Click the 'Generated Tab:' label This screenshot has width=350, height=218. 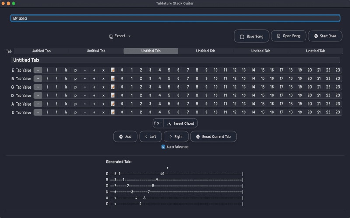click(119, 162)
